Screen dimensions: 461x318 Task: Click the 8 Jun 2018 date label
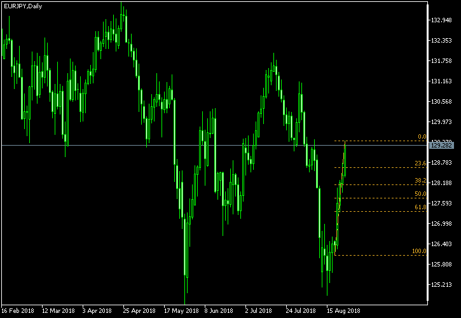click(219, 310)
